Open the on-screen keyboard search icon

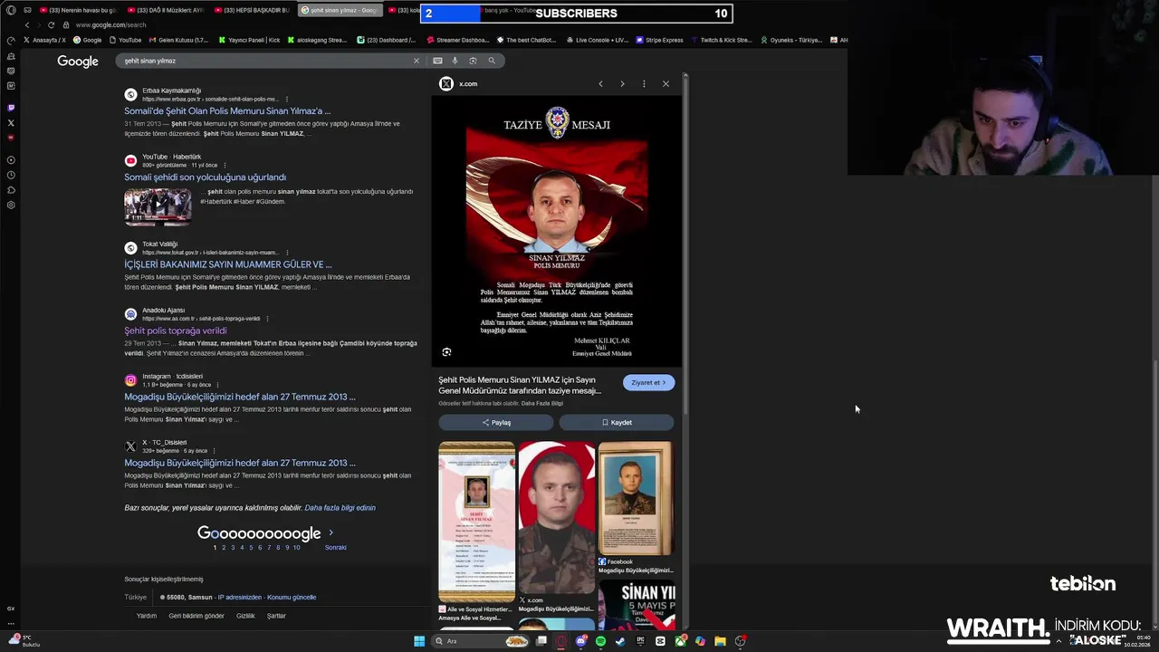(437, 61)
